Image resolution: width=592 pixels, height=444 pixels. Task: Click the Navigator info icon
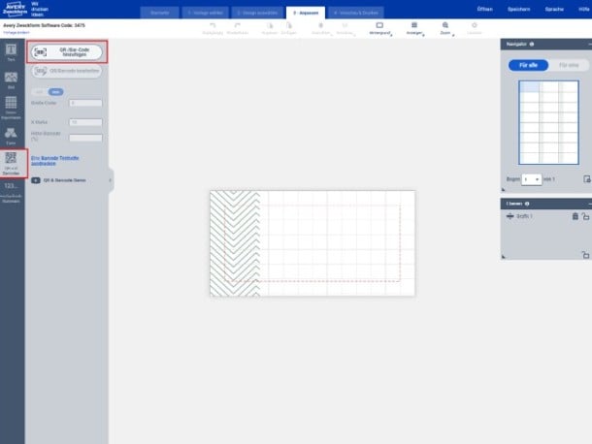(532, 45)
